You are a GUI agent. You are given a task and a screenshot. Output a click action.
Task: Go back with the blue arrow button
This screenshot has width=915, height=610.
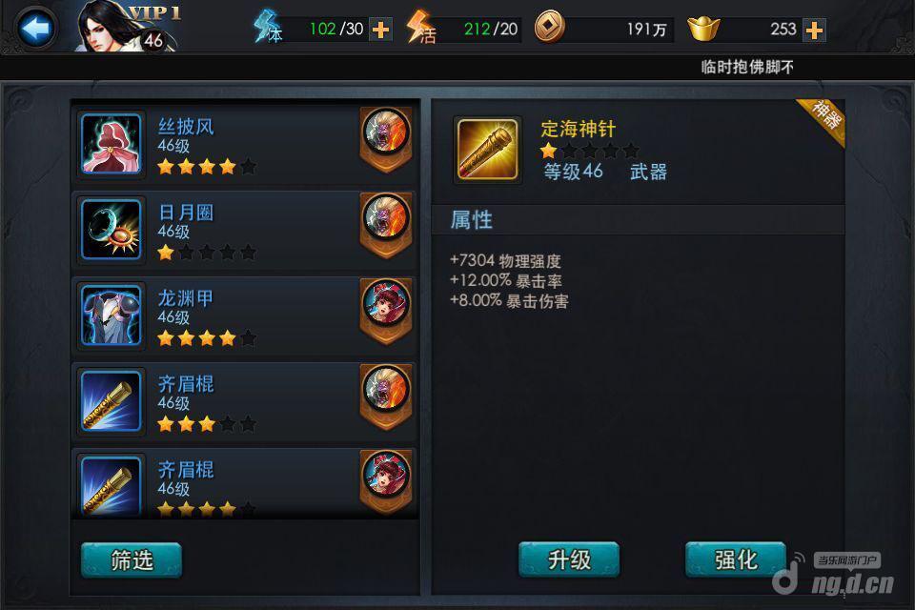(35, 28)
